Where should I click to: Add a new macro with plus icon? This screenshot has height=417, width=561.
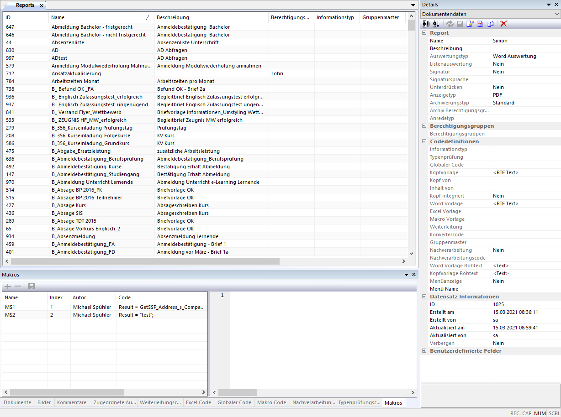(8, 287)
